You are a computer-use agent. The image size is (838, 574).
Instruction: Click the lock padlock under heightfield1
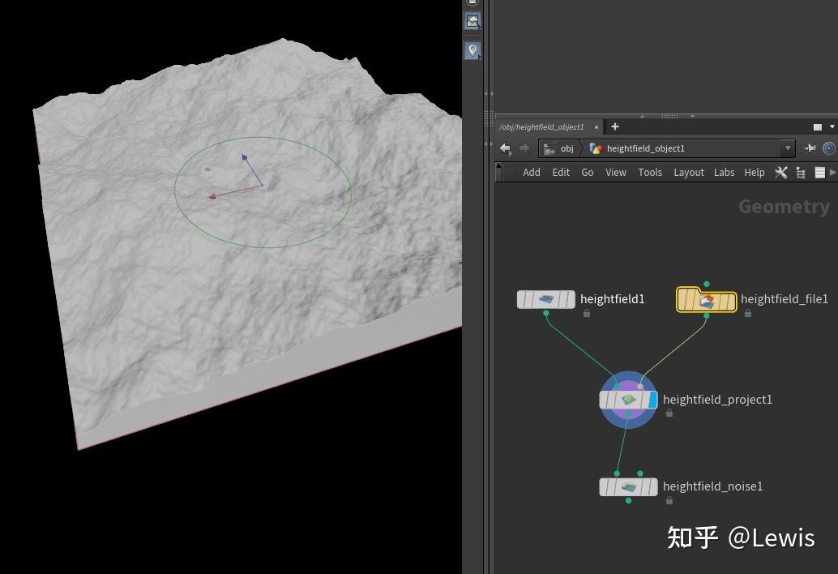pyautogui.click(x=586, y=313)
